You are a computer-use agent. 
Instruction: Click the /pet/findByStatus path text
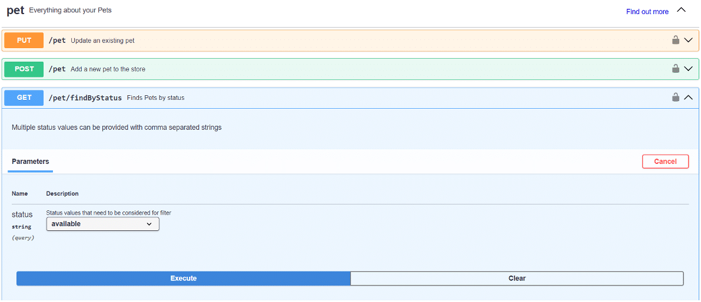pyautogui.click(x=85, y=98)
